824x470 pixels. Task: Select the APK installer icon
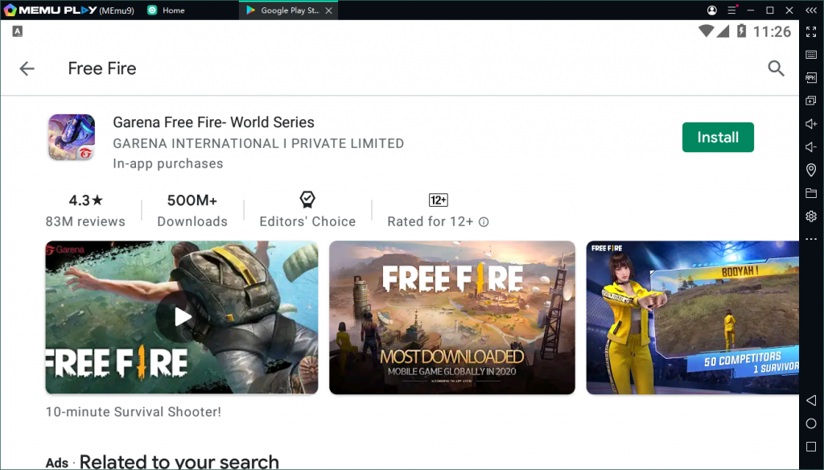tap(811, 77)
